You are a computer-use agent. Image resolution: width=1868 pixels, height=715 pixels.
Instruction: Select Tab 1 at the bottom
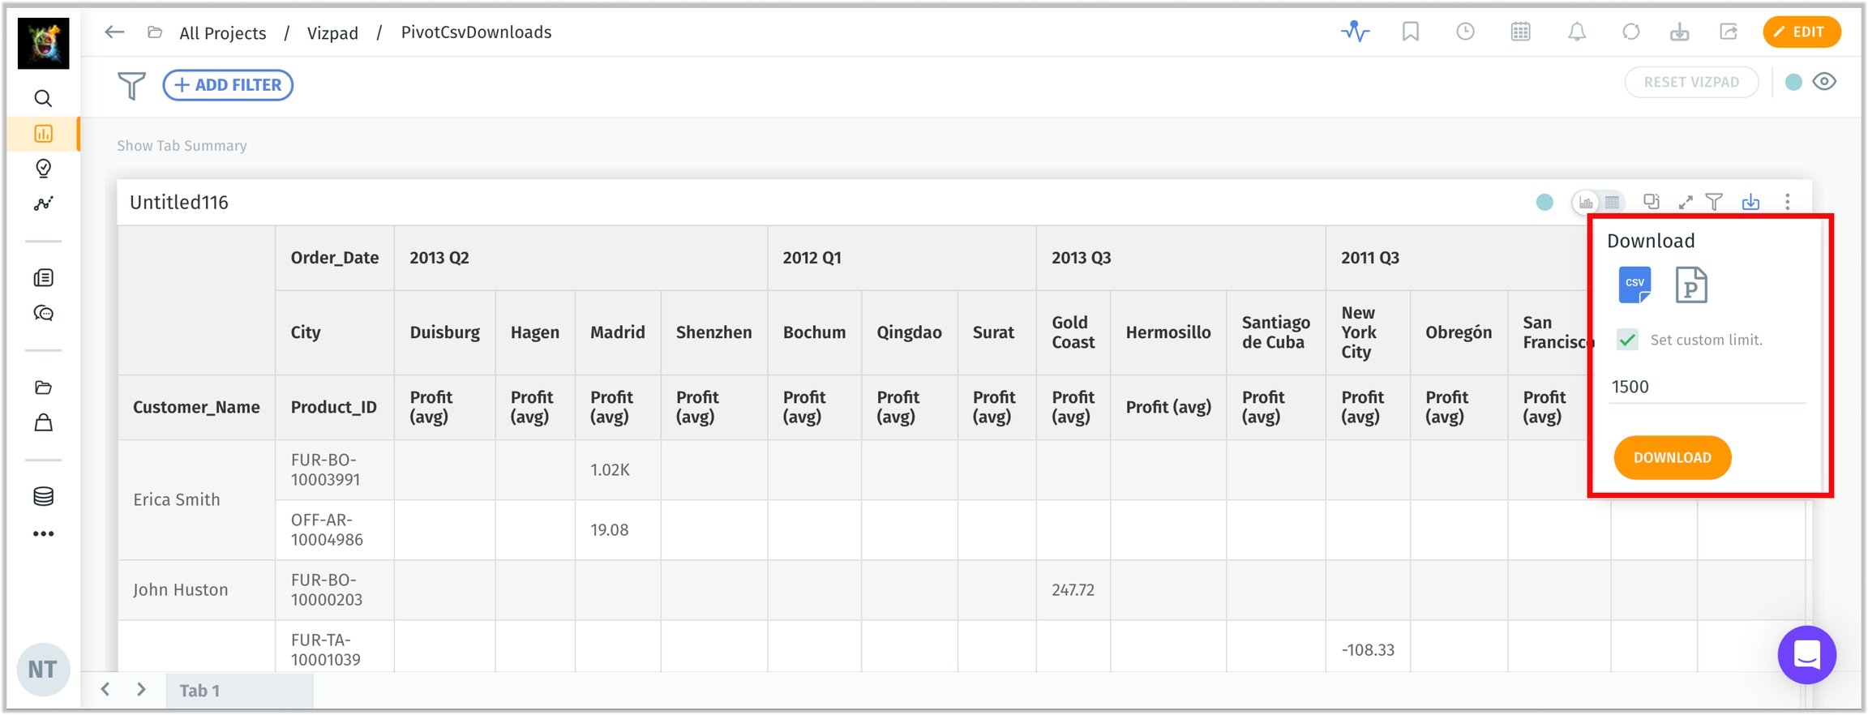coord(199,691)
